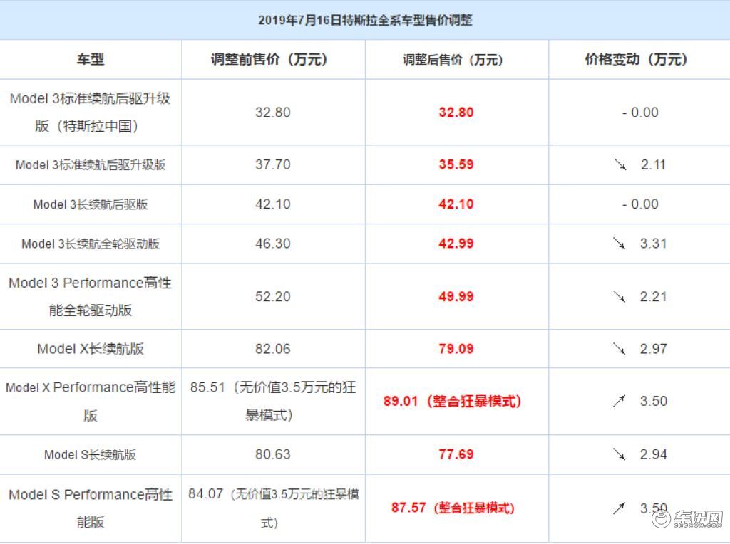Click the pre-adjustment price 42.10 cell

point(273,204)
